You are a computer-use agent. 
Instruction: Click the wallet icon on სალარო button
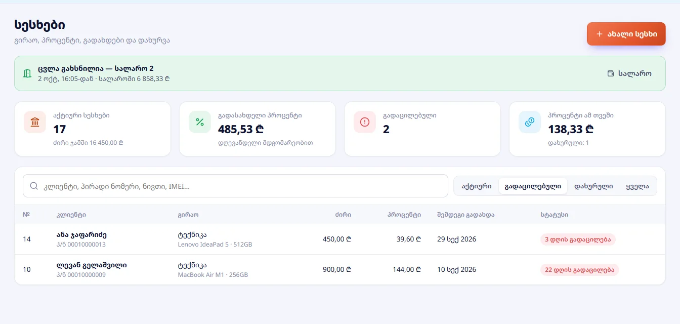point(611,73)
